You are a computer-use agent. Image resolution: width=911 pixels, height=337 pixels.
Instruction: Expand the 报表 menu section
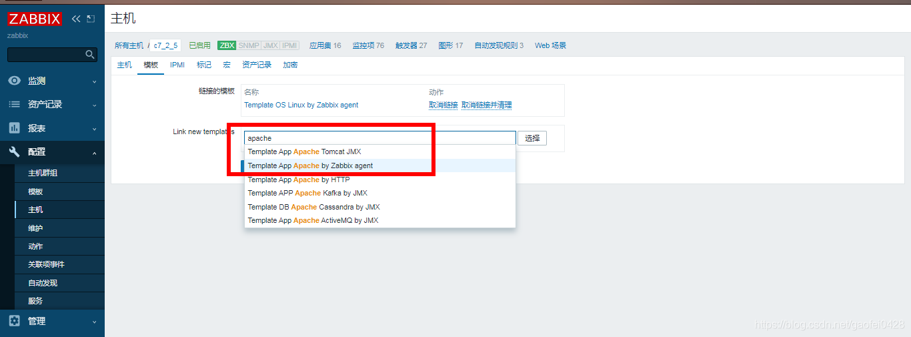[x=52, y=128]
